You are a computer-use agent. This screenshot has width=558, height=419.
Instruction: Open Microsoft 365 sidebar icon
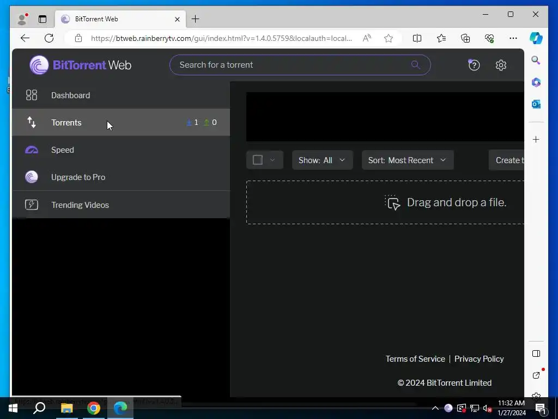point(536,82)
